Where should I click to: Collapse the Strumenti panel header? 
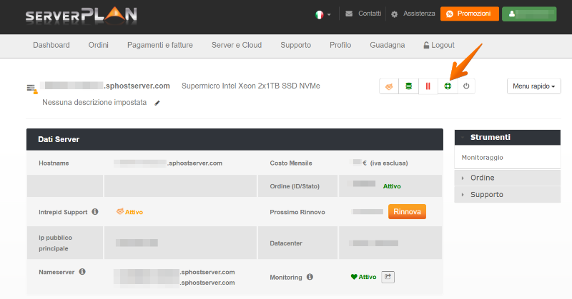click(x=507, y=137)
